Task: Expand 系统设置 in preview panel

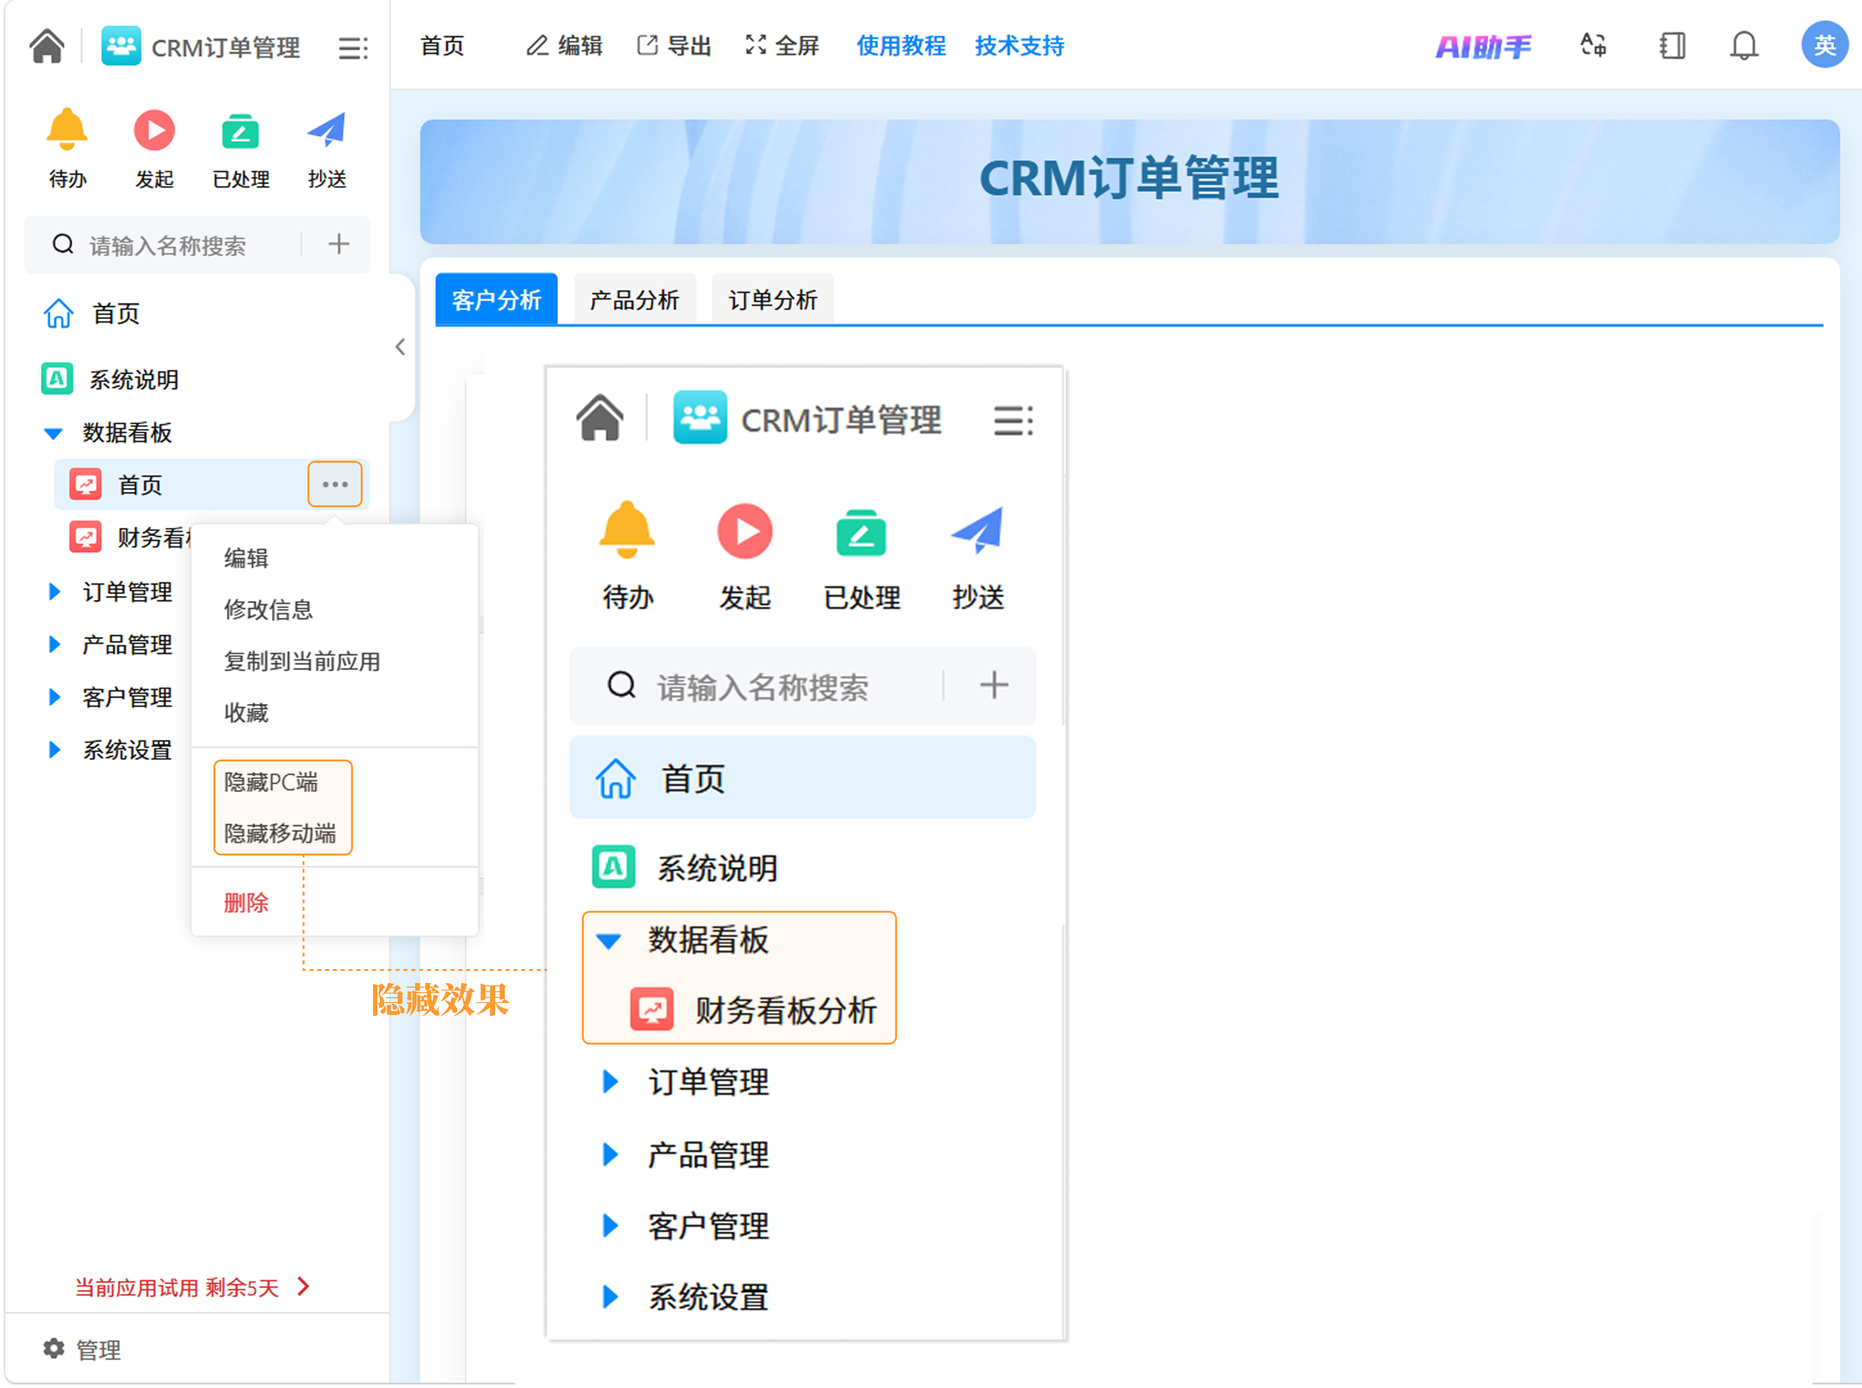Action: pyautogui.click(x=611, y=1297)
